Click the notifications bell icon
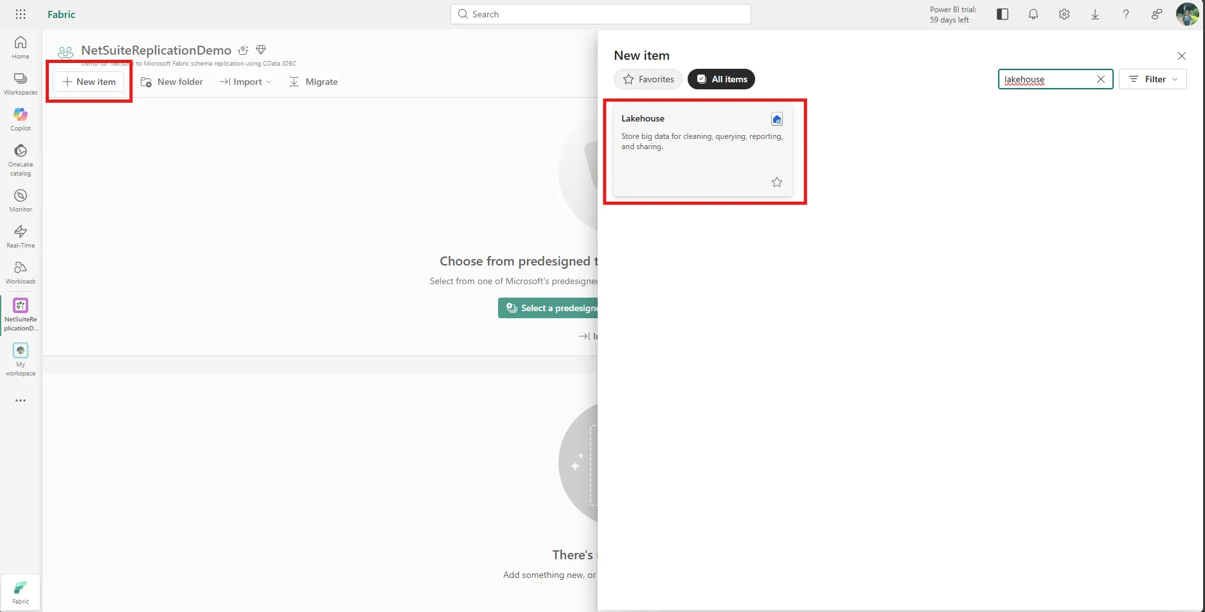The height and width of the screenshot is (612, 1205). click(1033, 14)
